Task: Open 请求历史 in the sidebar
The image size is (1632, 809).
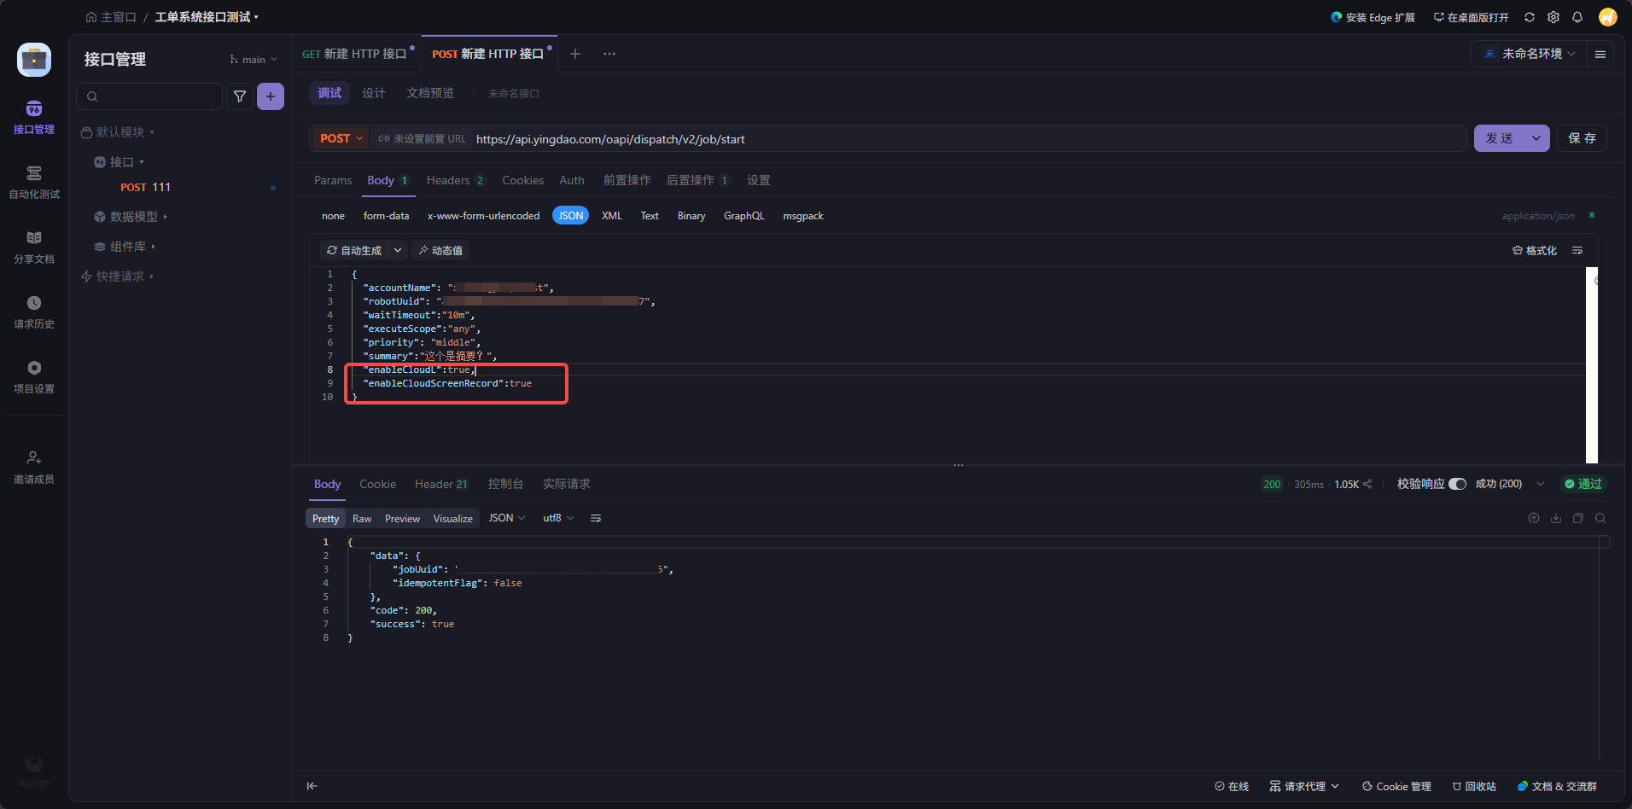Action: 34,311
